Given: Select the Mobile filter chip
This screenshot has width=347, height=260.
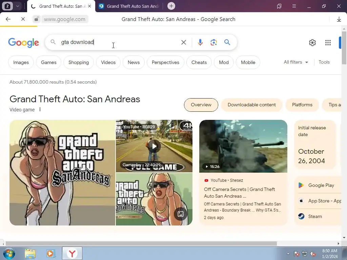Looking at the screenshot, I should point(248,62).
